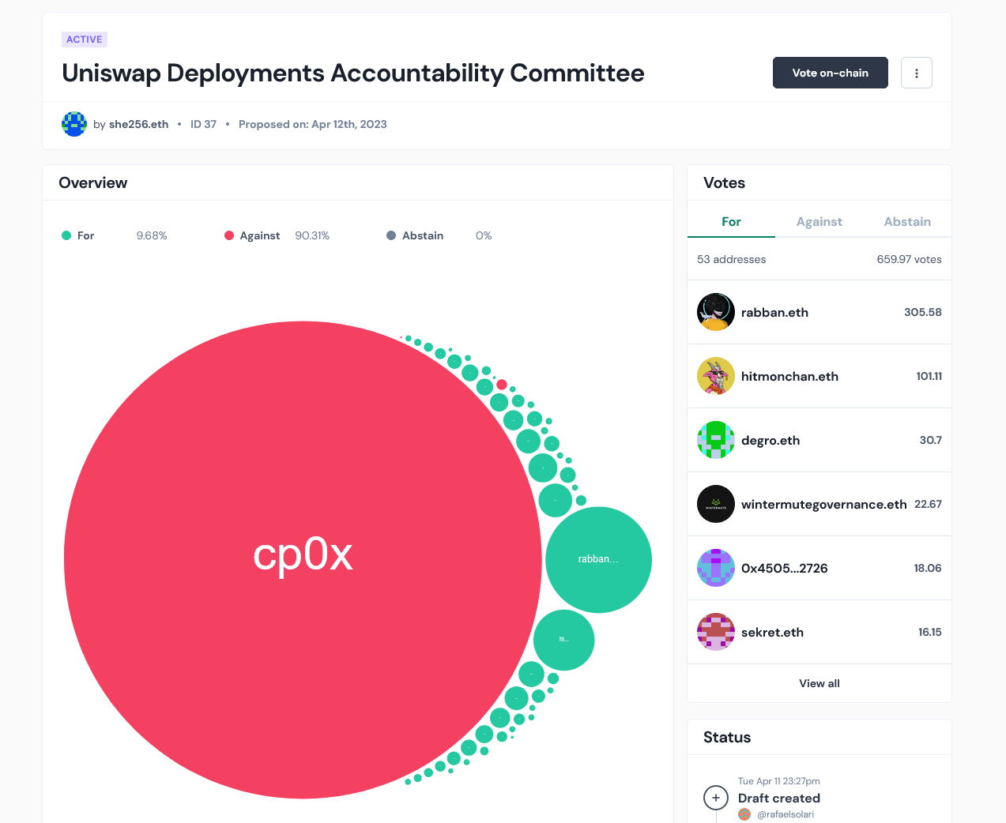Open degro.eth voter avatar
1006x823 pixels.
(x=716, y=440)
